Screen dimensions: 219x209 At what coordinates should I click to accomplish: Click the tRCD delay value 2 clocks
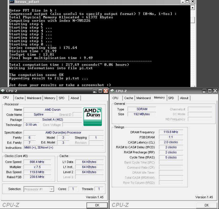click(171, 147)
